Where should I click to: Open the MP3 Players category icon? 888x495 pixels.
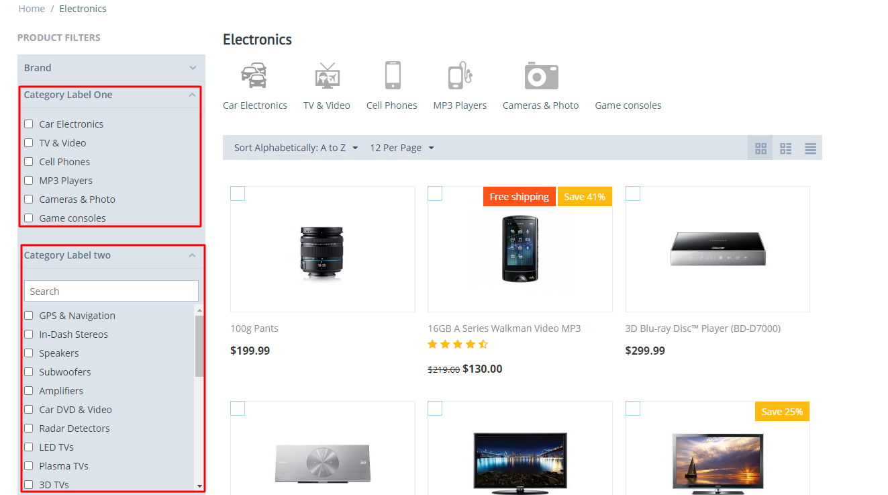coord(460,75)
